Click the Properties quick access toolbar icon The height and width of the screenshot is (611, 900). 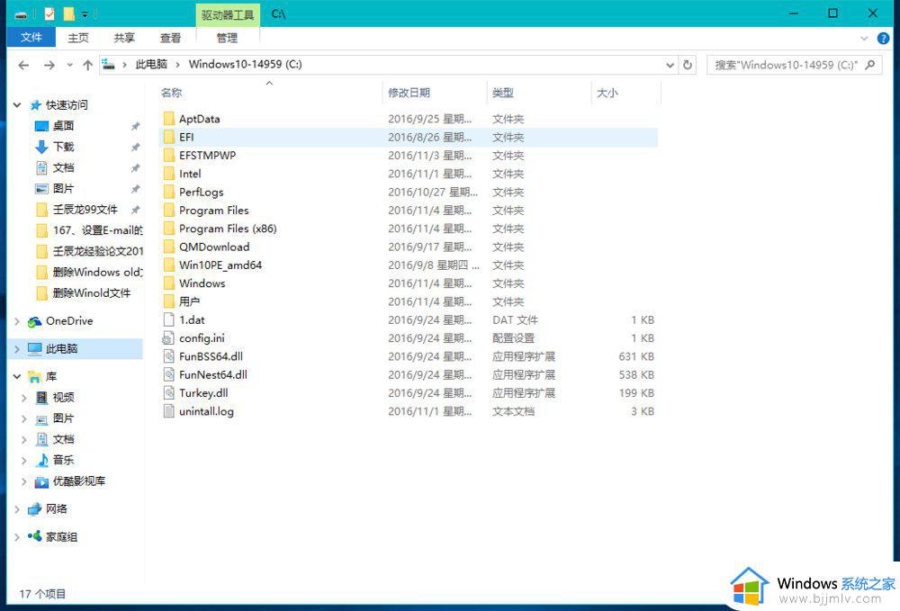tap(49, 13)
